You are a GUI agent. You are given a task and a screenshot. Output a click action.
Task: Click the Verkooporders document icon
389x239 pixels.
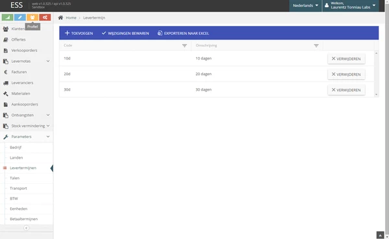tap(6, 51)
